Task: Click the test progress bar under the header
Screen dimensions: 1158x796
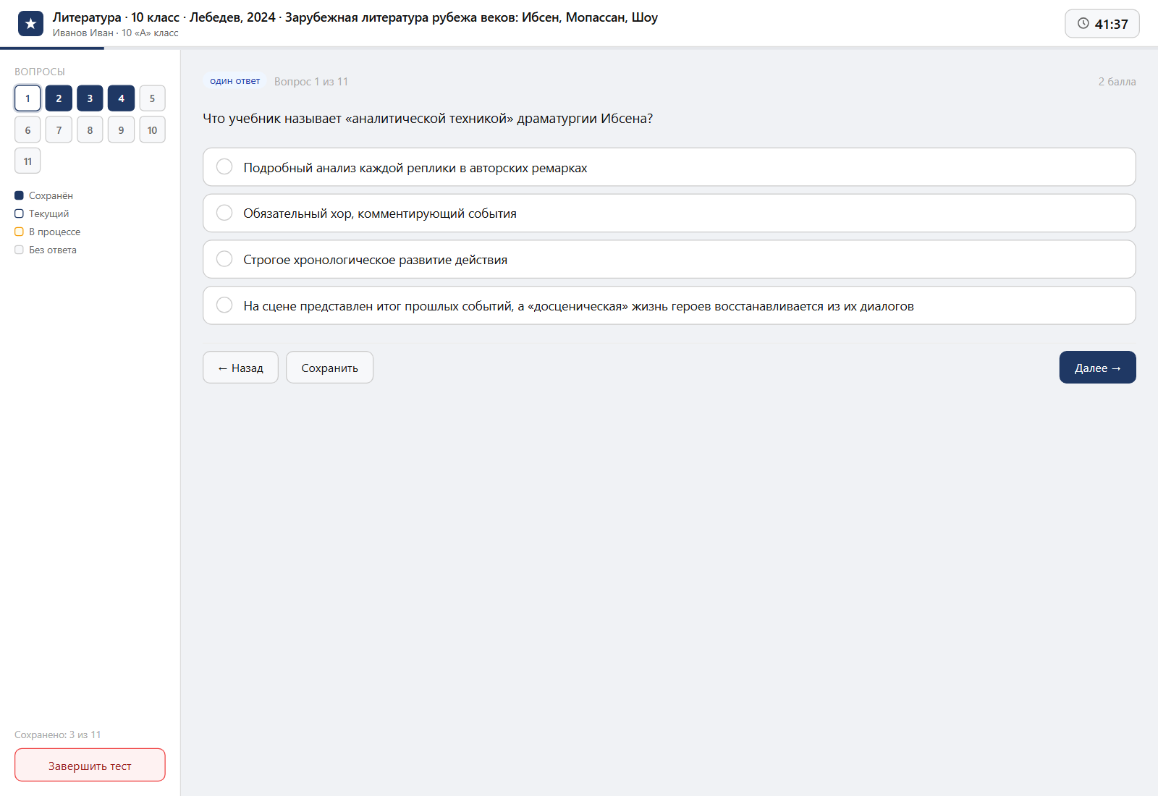Action: pyautogui.click(x=579, y=48)
